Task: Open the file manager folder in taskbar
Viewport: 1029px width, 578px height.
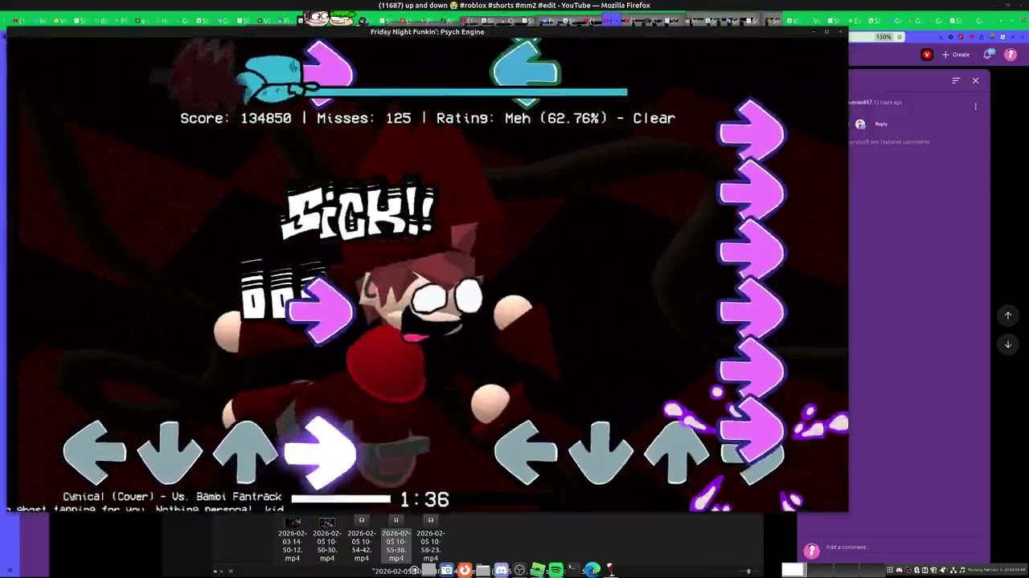Action: coord(483,571)
